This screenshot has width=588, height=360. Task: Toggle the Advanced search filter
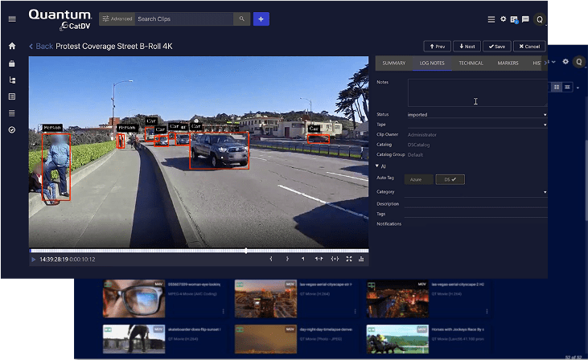point(117,18)
